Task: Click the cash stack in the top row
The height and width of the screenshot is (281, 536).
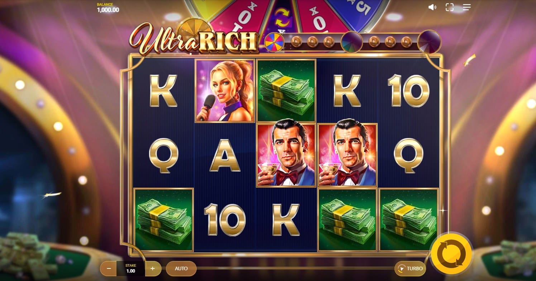Action: pyautogui.click(x=286, y=91)
